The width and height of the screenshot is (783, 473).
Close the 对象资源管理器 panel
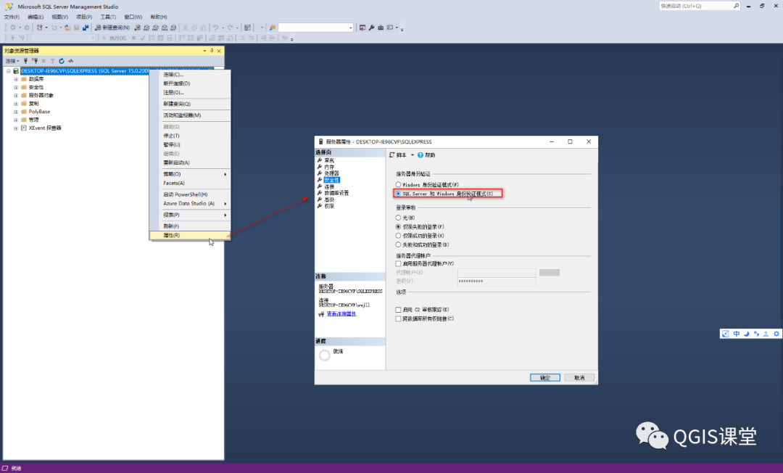point(219,51)
